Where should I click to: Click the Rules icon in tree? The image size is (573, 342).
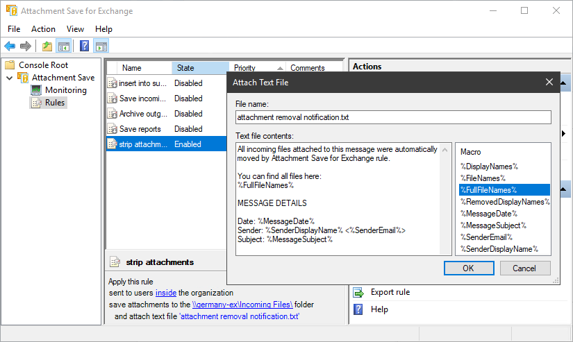click(36, 103)
